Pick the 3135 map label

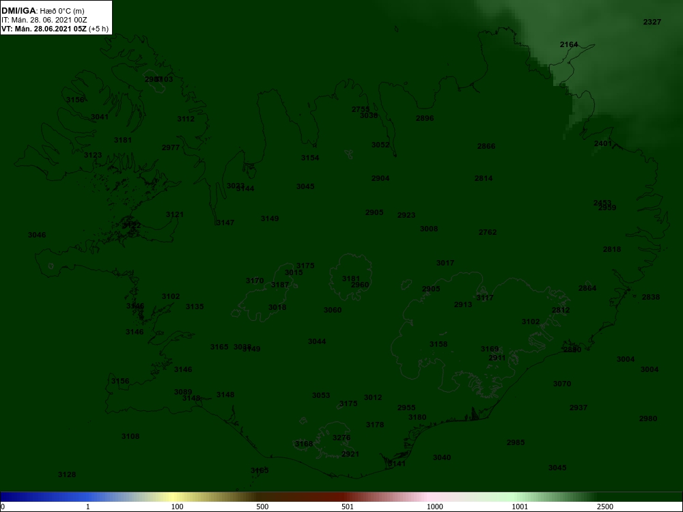click(x=195, y=307)
